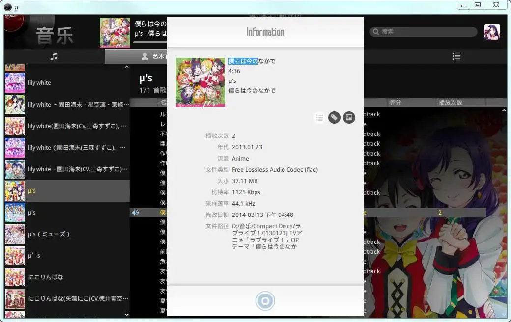Click the sample rate '44.1 kHz'
The image size is (511, 322).
[x=243, y=204]
